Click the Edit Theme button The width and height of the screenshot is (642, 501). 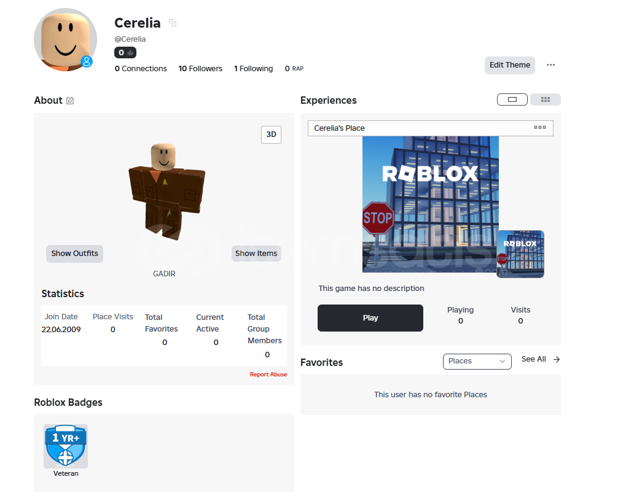tap(510, 65)
